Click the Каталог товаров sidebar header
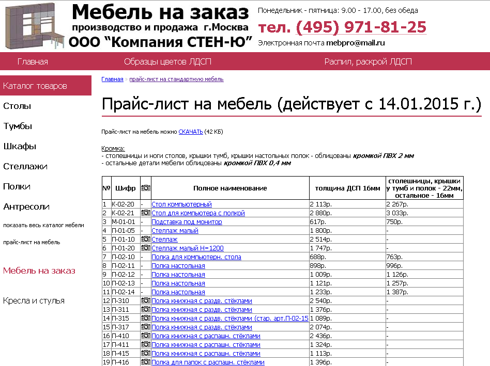The image size is (490, 366). pyautogui.click(x=45, y=86)
